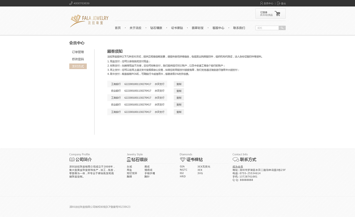Navigate to 关于法拉 in the top menu
This screenshot has height=217, width=355.
coord(135,28)
